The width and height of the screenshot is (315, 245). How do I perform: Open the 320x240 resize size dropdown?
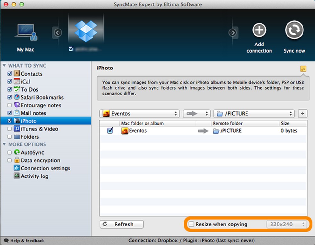pyautogui.click(x=287, y=224)
